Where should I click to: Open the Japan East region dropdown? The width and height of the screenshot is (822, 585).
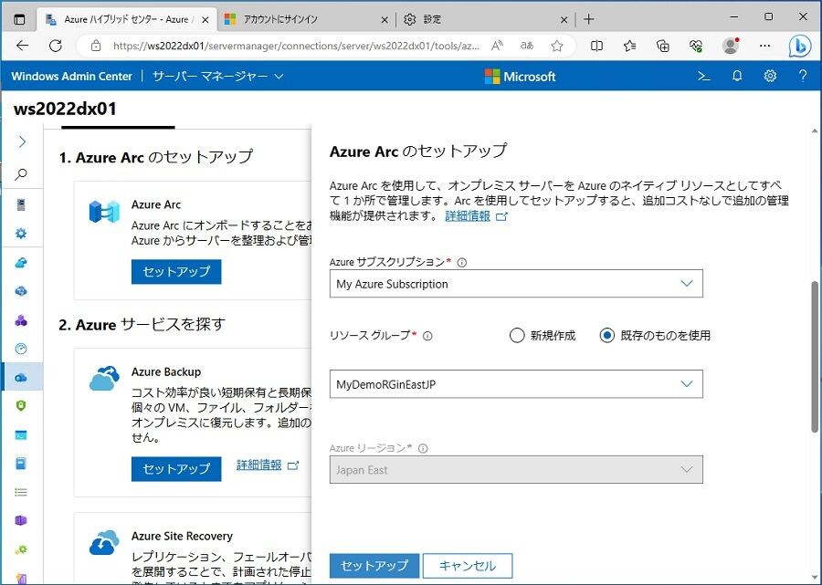click(x=516, y=470)
